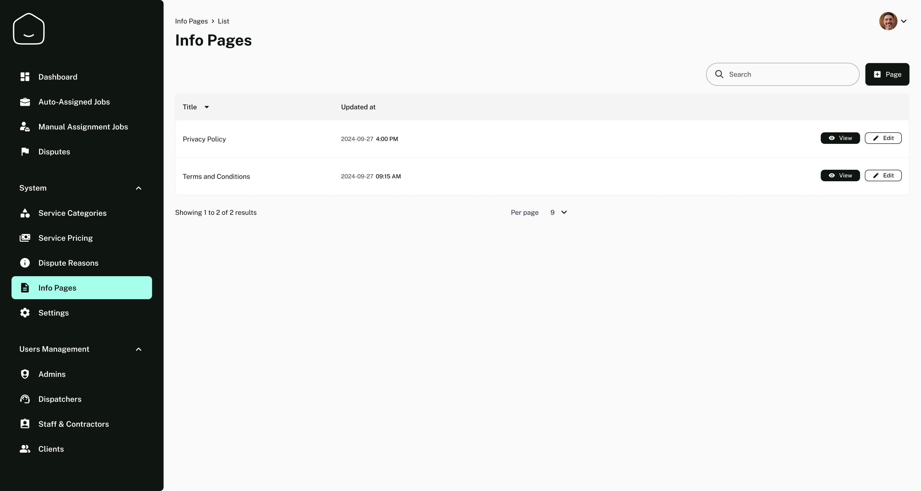
Task: Click the Auto-Assigned Jobs briefcase icon
Action: pyautogui.click(x=25, y=102)
